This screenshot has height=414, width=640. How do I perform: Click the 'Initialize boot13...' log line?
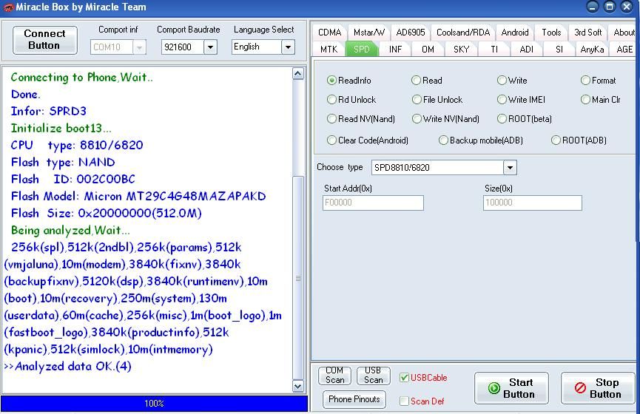coord(61,129)
